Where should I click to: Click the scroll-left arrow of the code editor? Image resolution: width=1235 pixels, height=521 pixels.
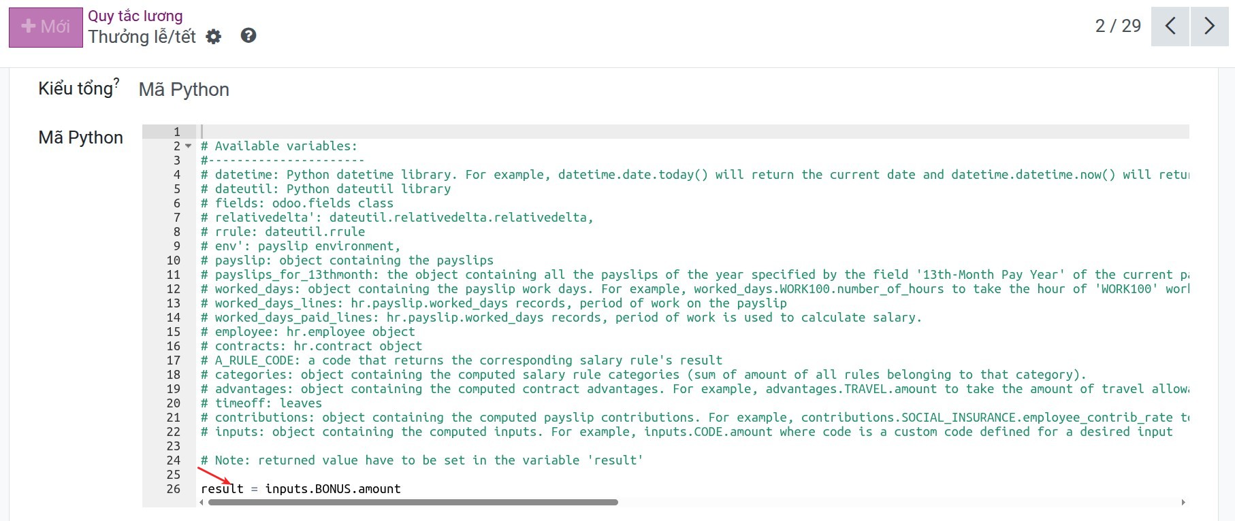[201, 503]
